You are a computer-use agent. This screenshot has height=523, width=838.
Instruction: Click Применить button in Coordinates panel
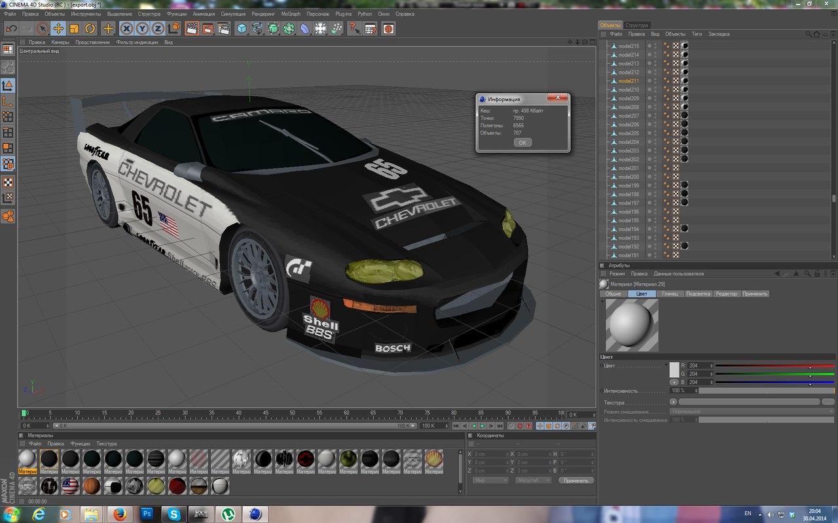point(576,481)
